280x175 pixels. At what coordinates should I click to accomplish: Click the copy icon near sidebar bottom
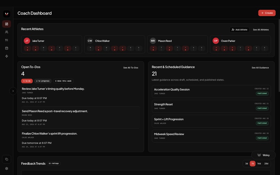click(x=7, y=159)
